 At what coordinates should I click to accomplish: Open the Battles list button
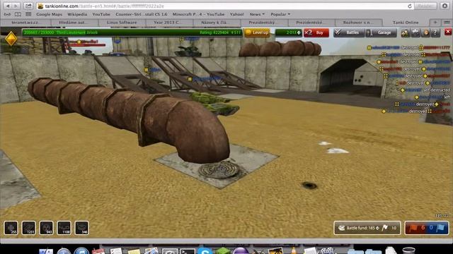[x=349, y=32]
